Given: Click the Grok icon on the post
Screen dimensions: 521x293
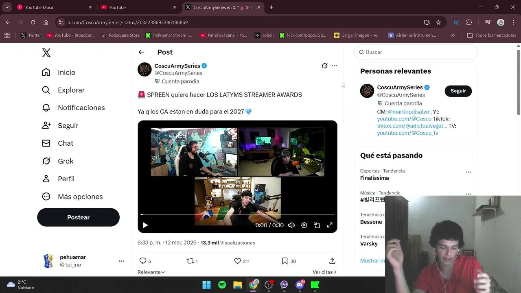Looking at the screenshot, I should 325,66.
